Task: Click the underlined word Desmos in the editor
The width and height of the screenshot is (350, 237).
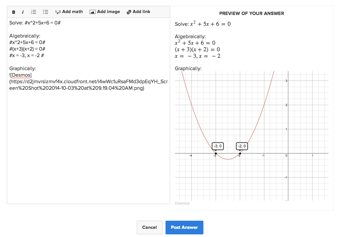Action: tap(21, 75)
